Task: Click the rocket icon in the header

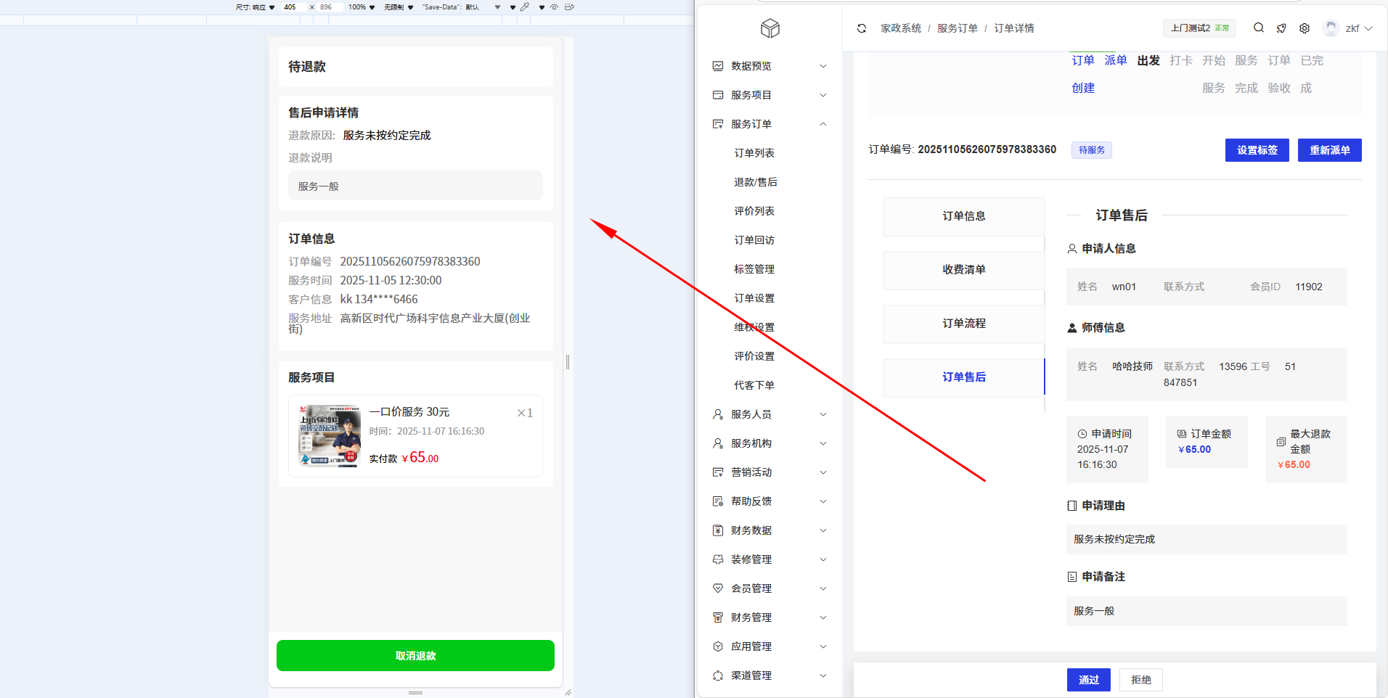Action: tap(1281, 28)
